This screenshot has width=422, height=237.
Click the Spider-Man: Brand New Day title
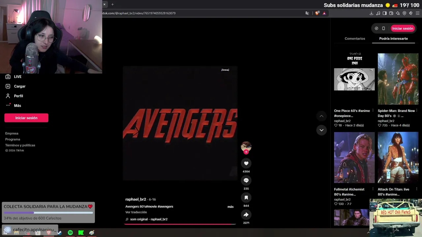pos(396,113)
